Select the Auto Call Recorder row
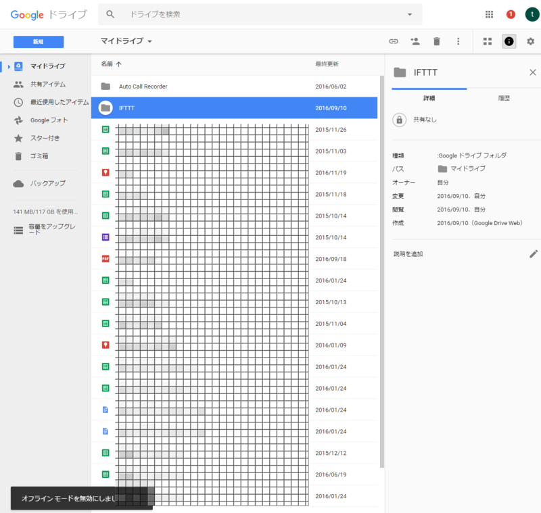Viewport: 541px width, 513px height. pyautogui.click(x=234, y=87)
